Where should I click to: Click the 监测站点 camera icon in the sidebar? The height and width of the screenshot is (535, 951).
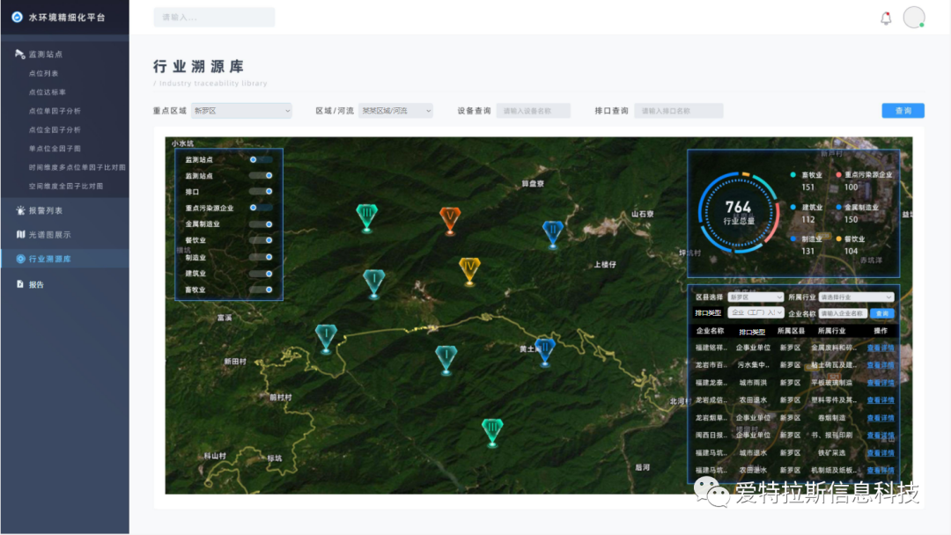20,55
